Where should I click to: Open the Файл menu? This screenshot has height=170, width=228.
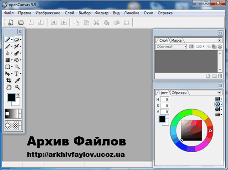9,13
